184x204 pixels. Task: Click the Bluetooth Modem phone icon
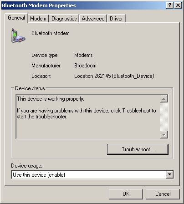pyautogui.click(x=18, y=36)
